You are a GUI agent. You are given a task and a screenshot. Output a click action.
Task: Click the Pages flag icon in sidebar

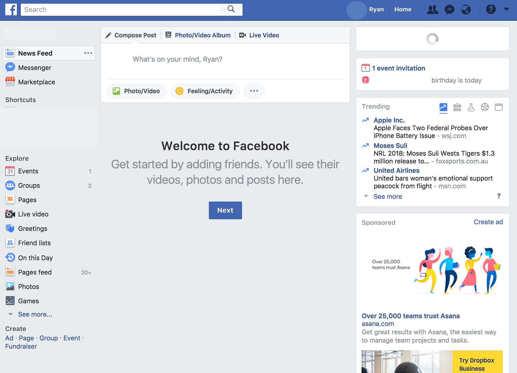click(x=10, y=200)
